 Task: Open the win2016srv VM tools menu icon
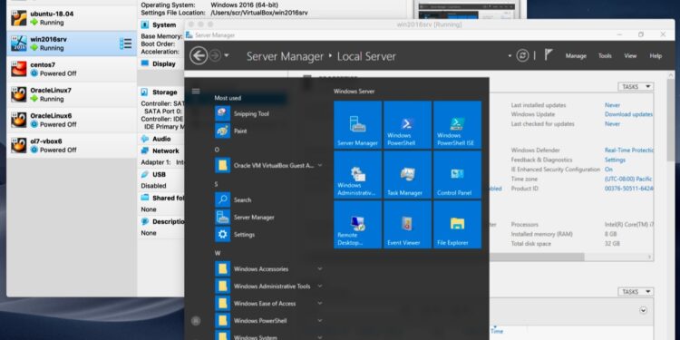point(126,44)
